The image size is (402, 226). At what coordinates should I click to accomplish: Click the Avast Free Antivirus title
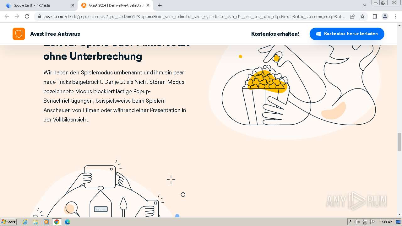point(55,34)
